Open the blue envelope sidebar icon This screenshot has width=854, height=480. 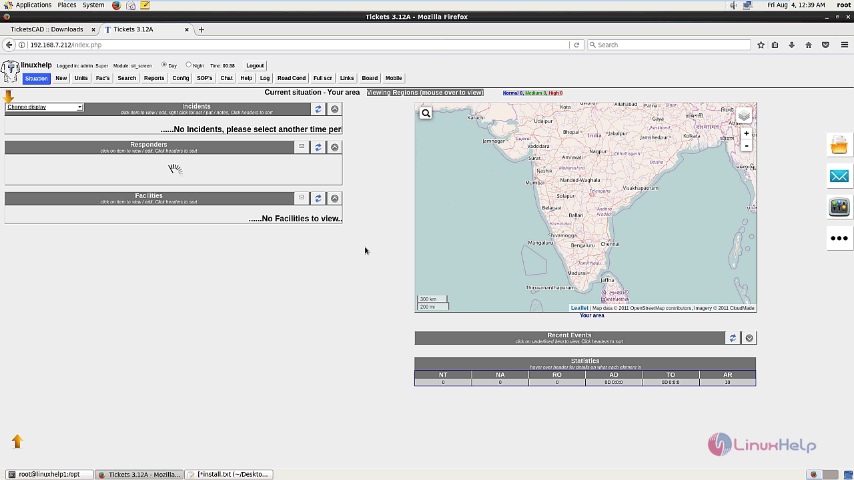point(839,176)
